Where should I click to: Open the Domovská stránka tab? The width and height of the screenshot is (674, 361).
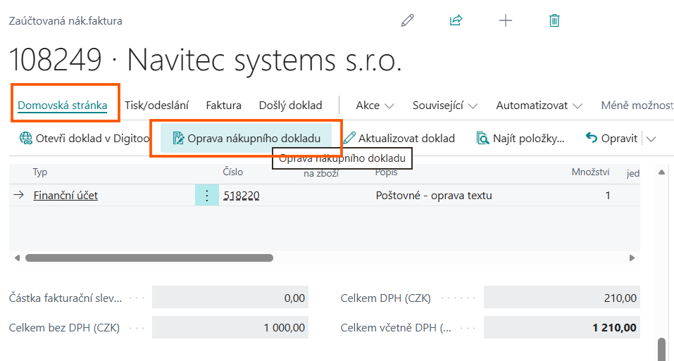62,105
